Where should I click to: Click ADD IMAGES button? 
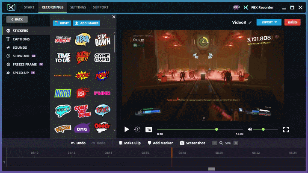click(86, 23)
